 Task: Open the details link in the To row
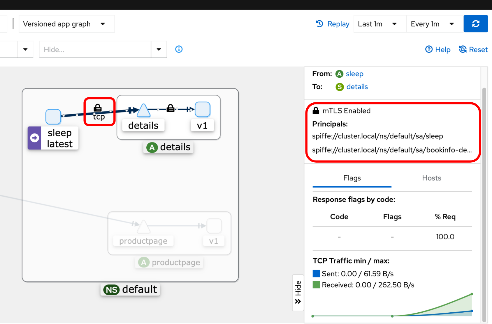[357, 87]
